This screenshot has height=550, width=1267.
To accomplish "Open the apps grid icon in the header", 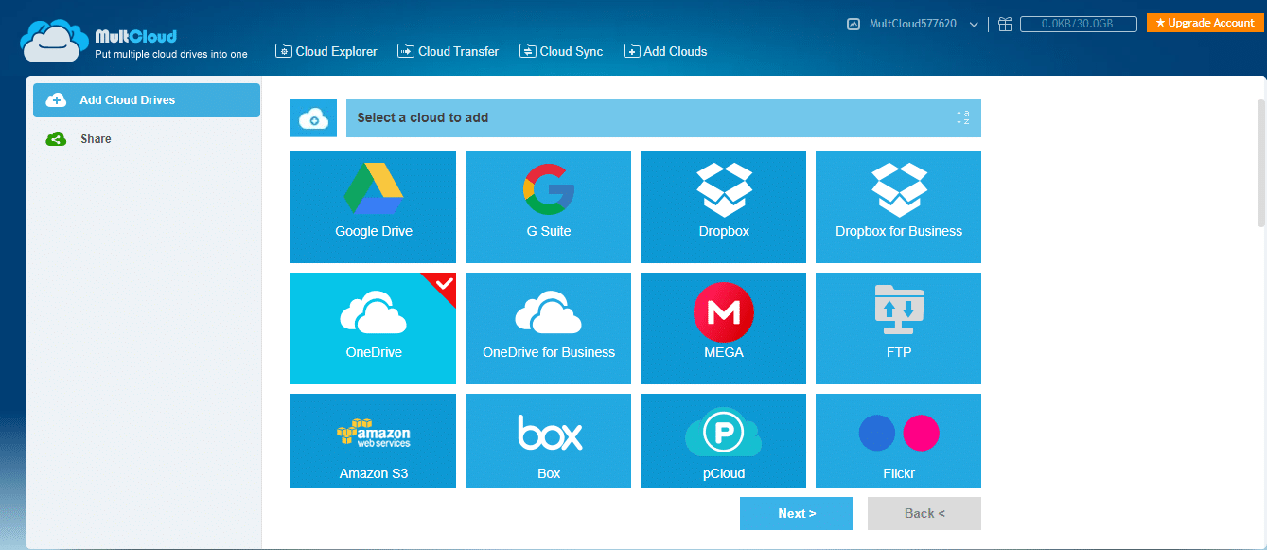I will [x=1005, y=24].
